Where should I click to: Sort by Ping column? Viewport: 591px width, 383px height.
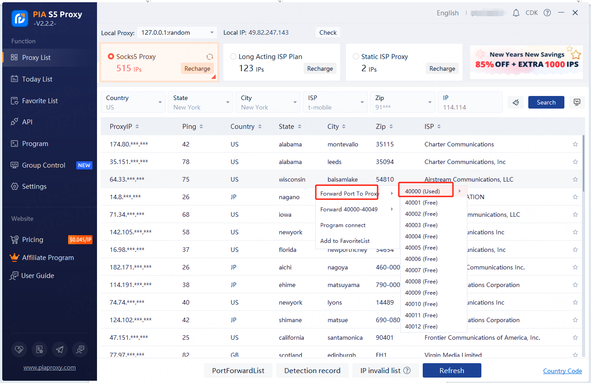[x=193, y=127]
